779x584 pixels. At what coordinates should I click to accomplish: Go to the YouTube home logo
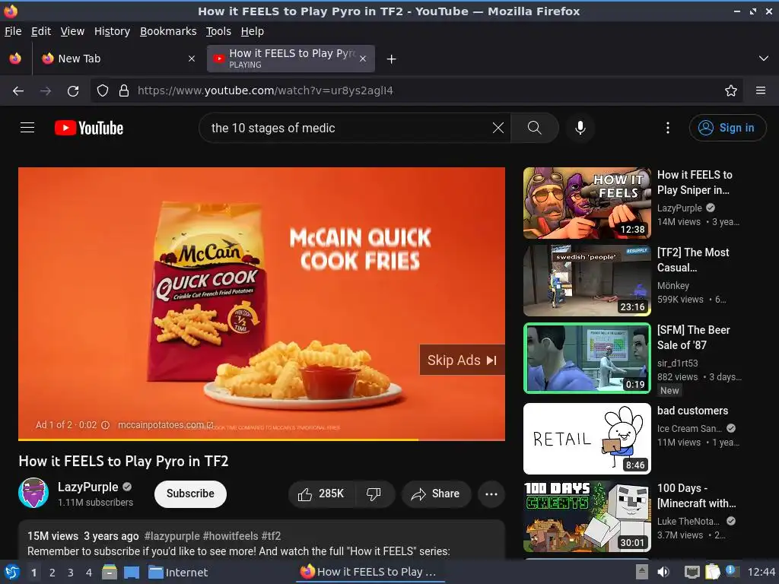click(x=89, y=128)
